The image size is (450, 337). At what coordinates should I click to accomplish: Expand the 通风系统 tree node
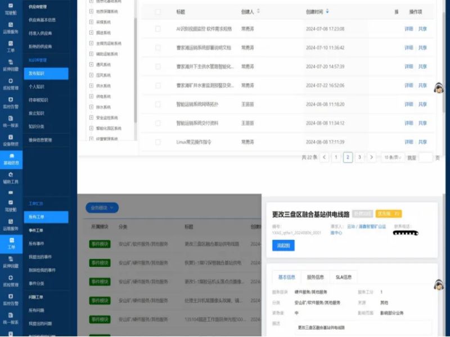(x=92, y=65)
